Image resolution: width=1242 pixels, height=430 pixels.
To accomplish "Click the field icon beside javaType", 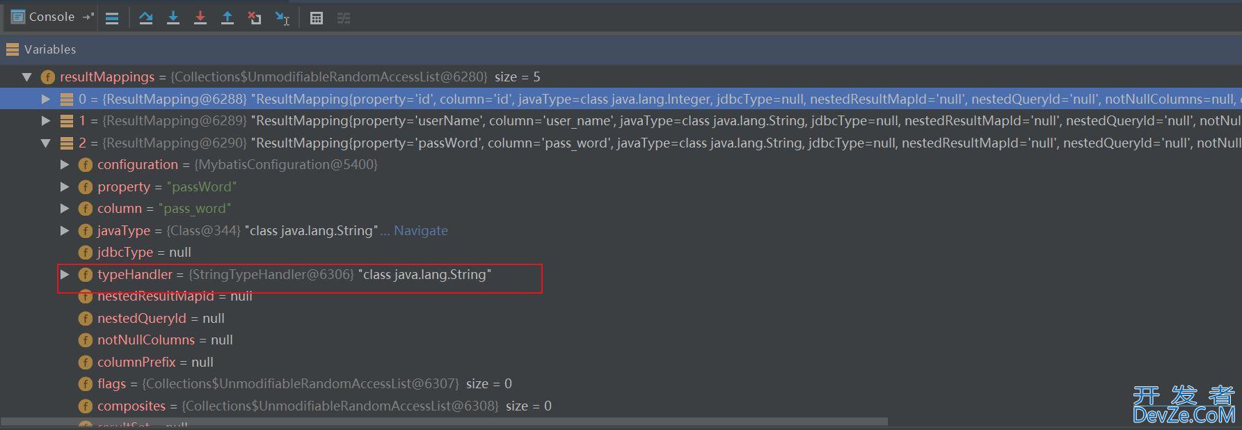I will 86,230.
